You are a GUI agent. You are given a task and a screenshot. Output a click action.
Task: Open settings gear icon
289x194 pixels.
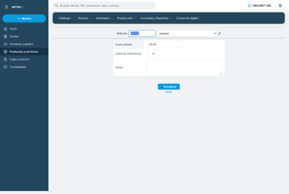tap(280, 5)
